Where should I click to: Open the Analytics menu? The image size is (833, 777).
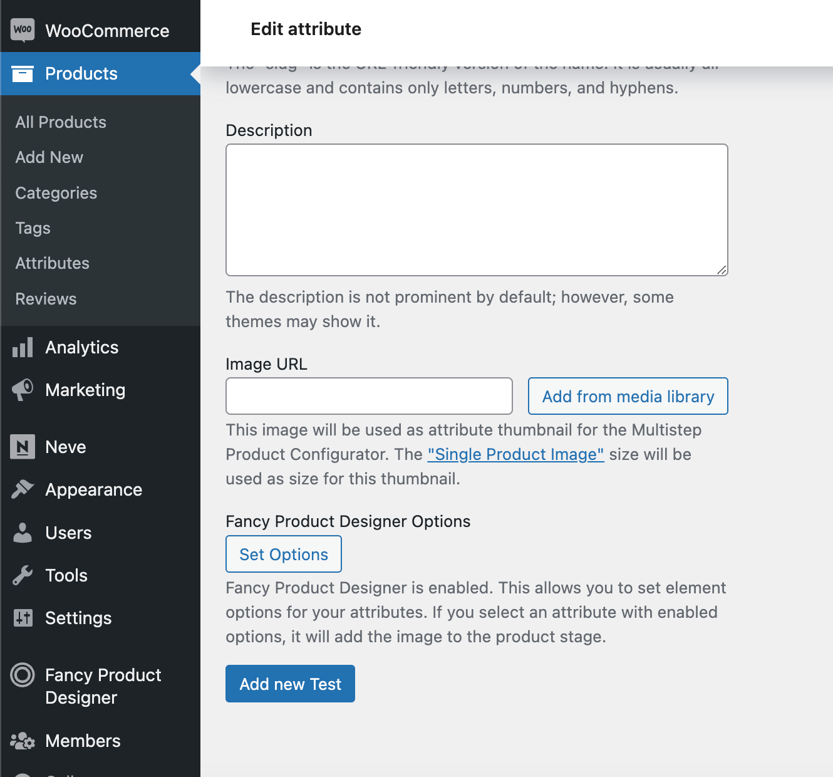click(x=100, y=347)
